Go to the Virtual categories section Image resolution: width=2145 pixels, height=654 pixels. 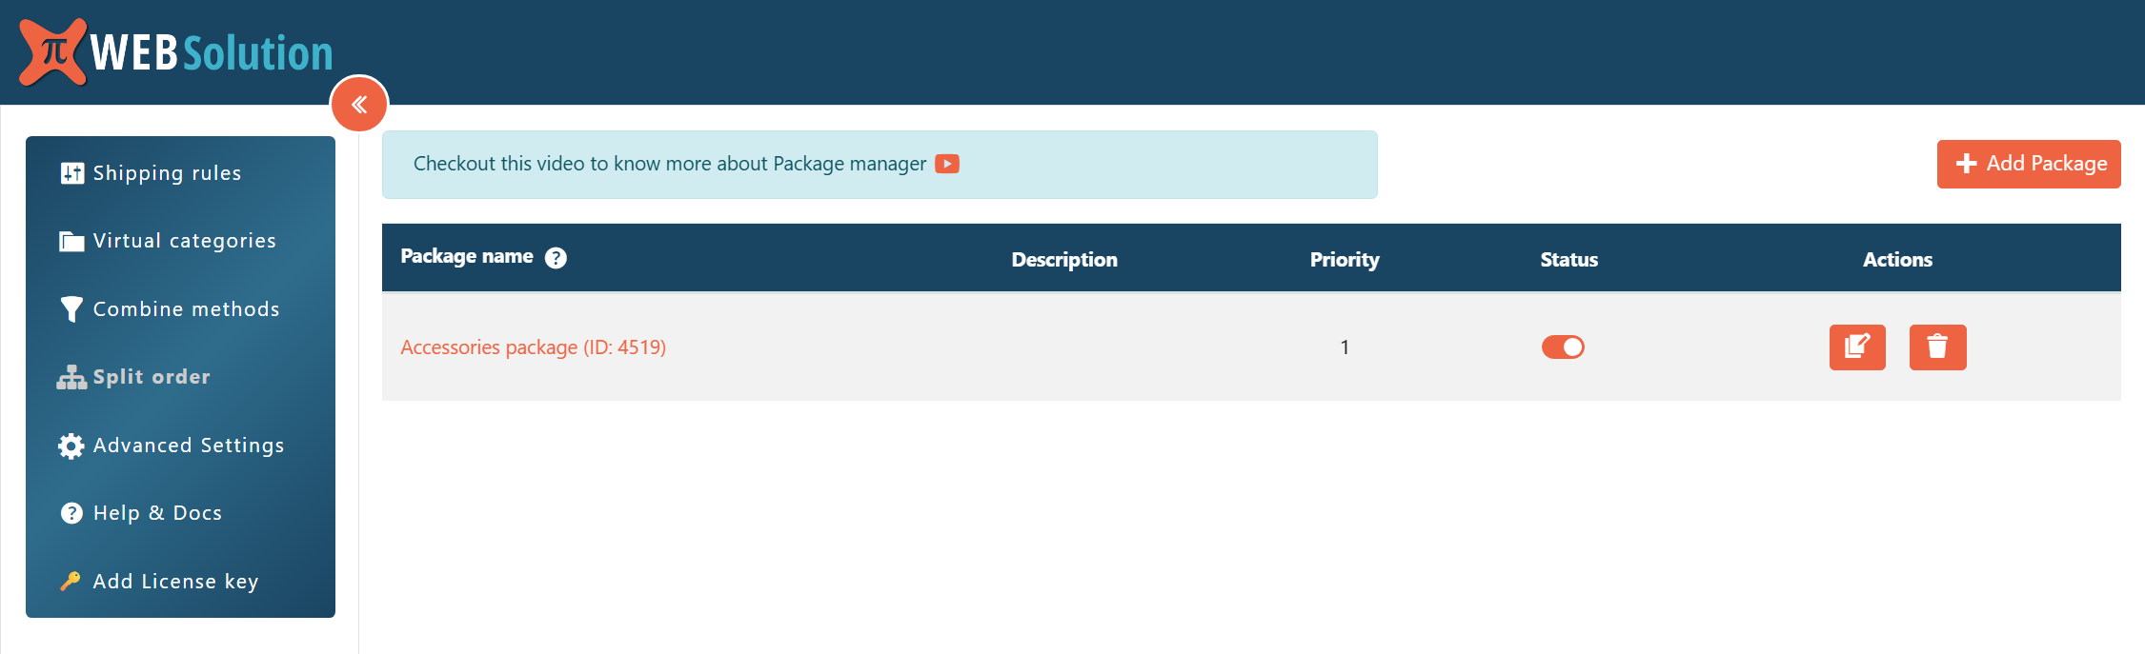point(184,241)
